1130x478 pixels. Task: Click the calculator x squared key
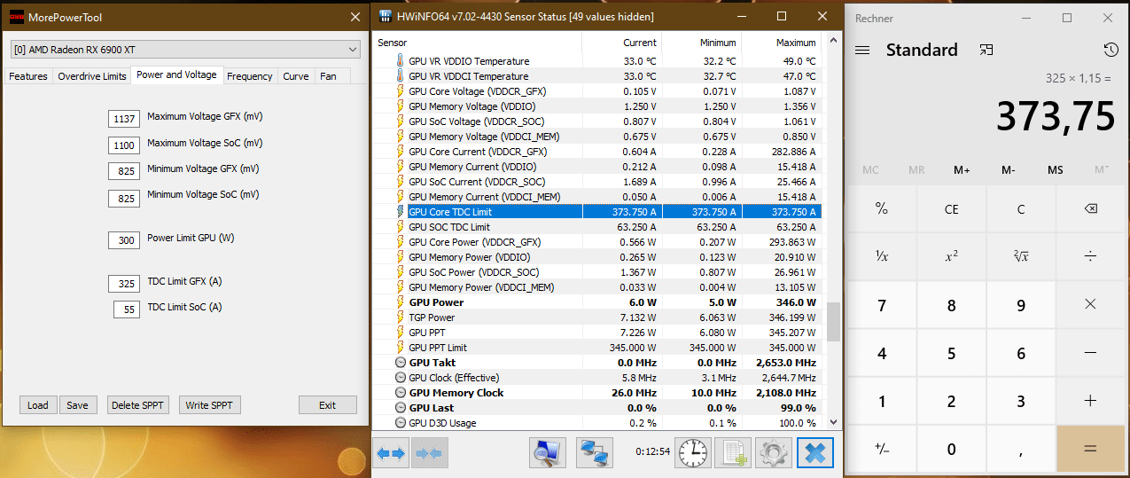pyautogui.click(x=951, y=256)
